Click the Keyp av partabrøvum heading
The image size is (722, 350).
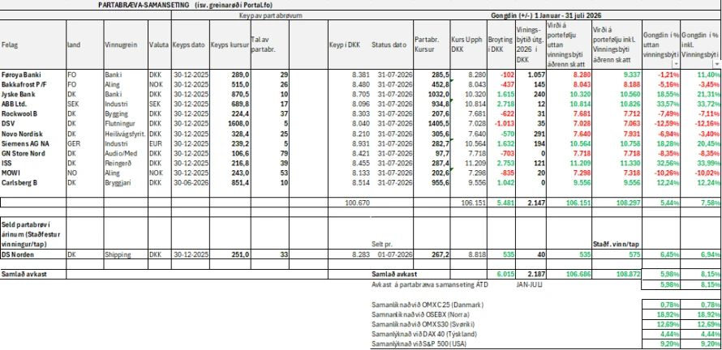[271, 15]
